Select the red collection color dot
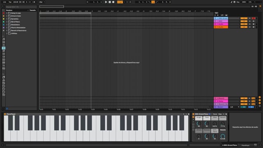The width and height of the screenshot is (263, 148). [4, 13]
